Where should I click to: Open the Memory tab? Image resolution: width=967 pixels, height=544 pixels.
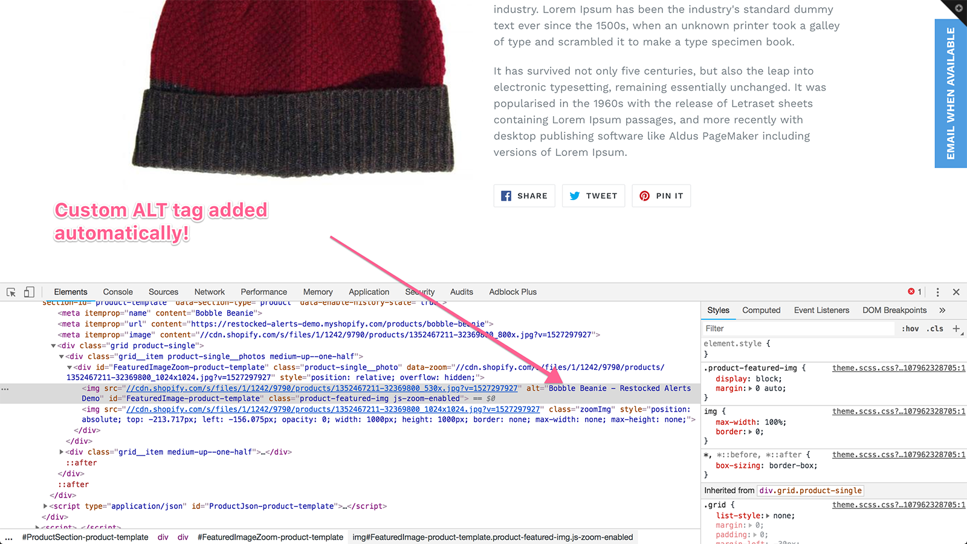click(318, 292)
